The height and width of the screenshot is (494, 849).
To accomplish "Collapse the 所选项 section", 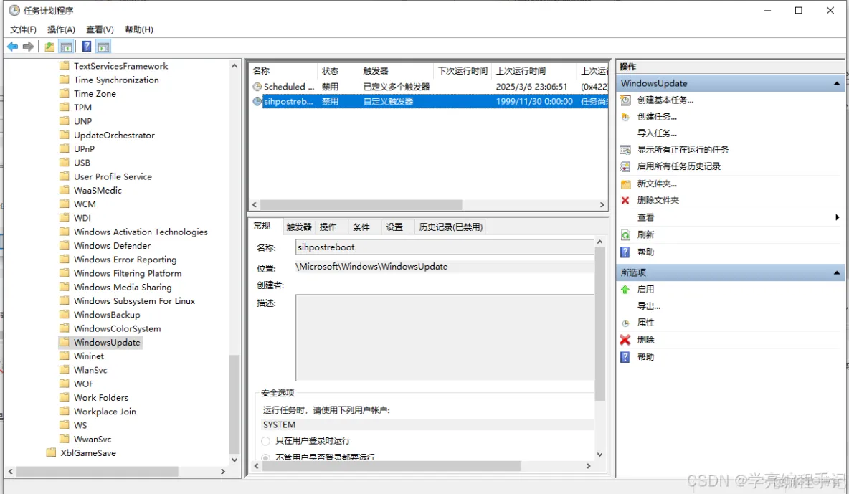I will (x=836, y=272).
